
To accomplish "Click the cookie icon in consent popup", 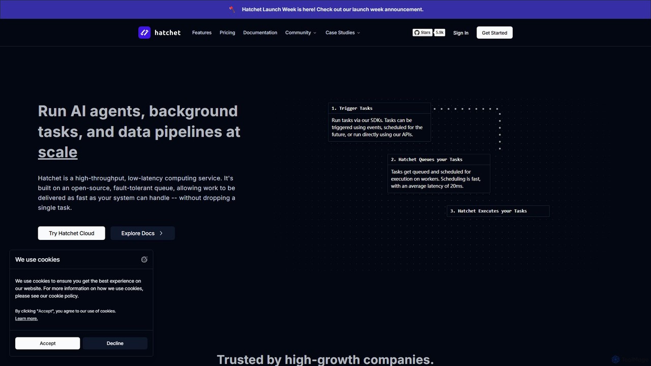I will (144, 260).
